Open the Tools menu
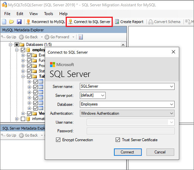 [x=49, y=14]
